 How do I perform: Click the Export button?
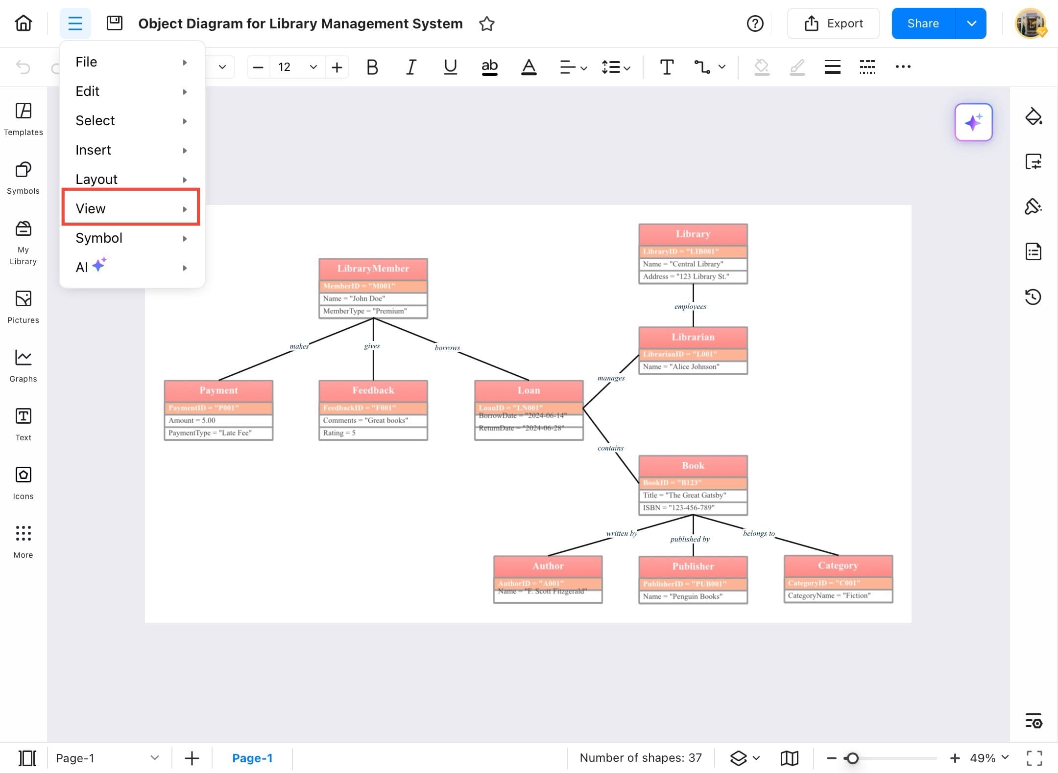pos(833,23)
